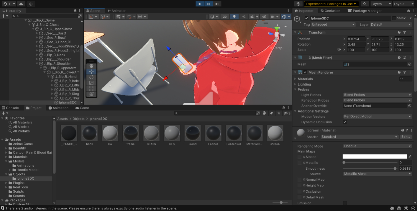The height and width of the screenshot is (211, 417).
Task: Select the Rect tool in scene overlay
Action: pos(91,89)
